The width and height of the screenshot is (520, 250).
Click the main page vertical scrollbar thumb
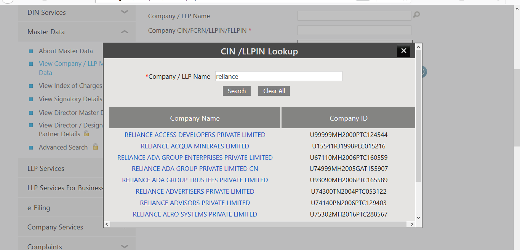[517, 108]
